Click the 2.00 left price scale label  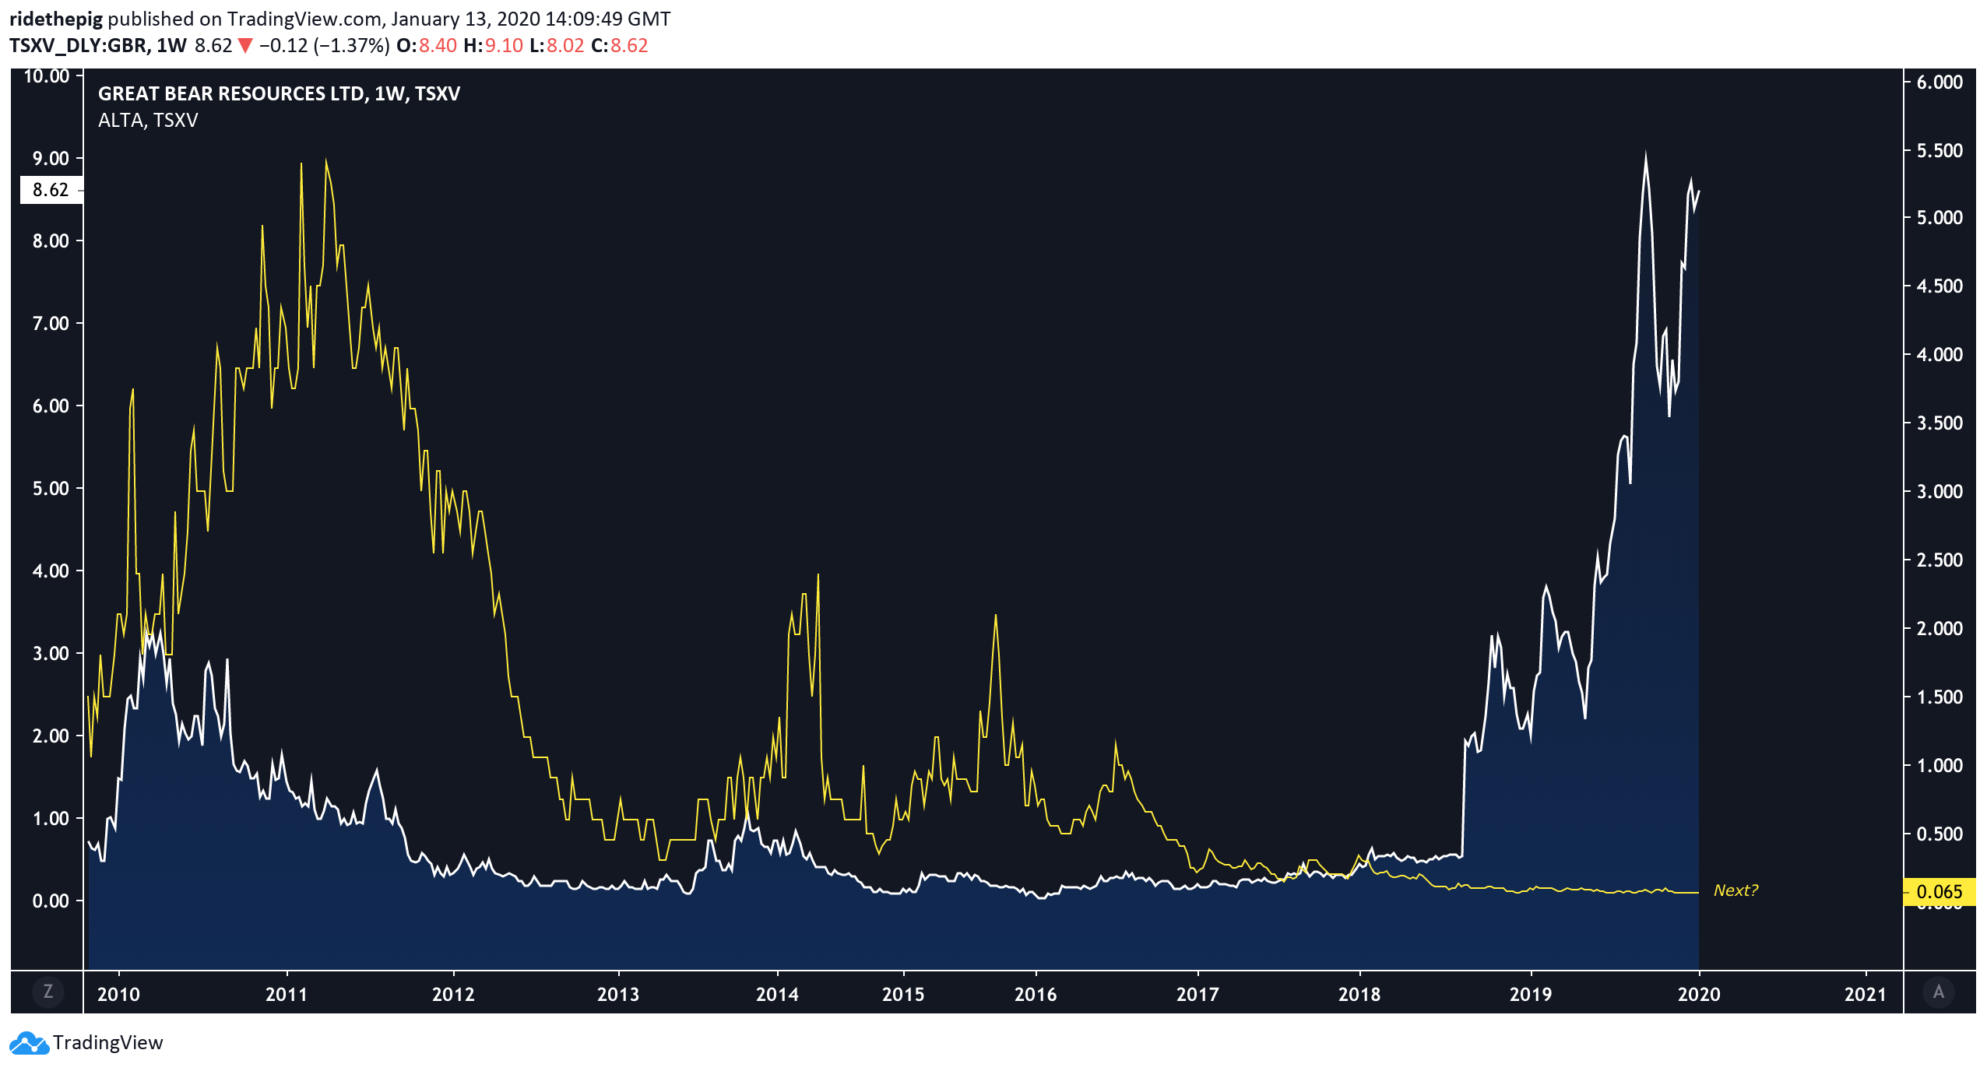tap(51, 736)
